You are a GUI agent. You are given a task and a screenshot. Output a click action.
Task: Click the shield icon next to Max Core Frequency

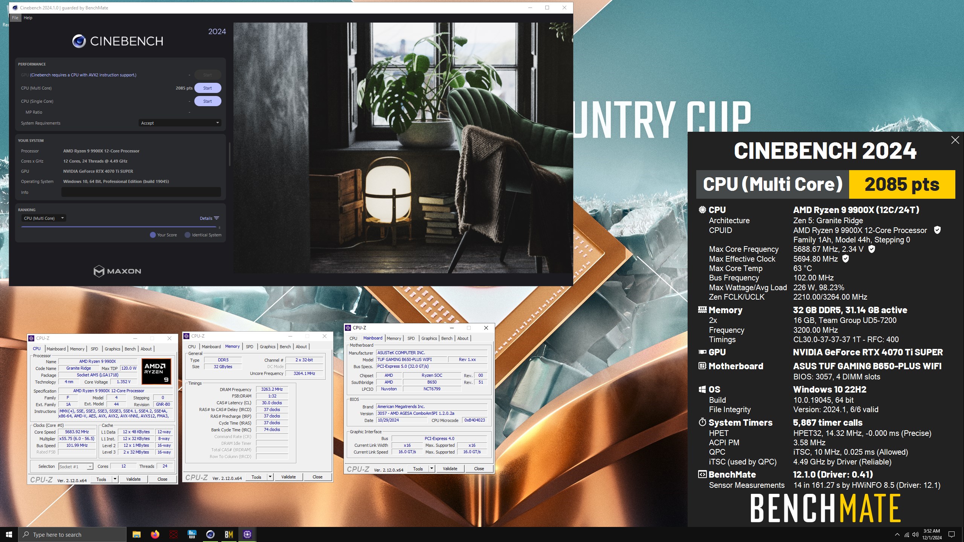[x=871, y=249]
